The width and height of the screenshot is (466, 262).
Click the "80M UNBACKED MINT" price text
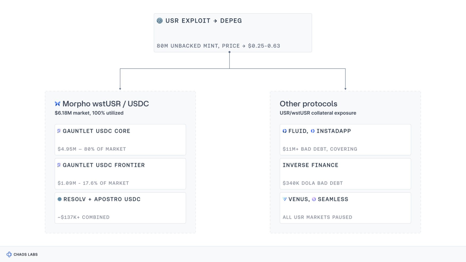218,46
